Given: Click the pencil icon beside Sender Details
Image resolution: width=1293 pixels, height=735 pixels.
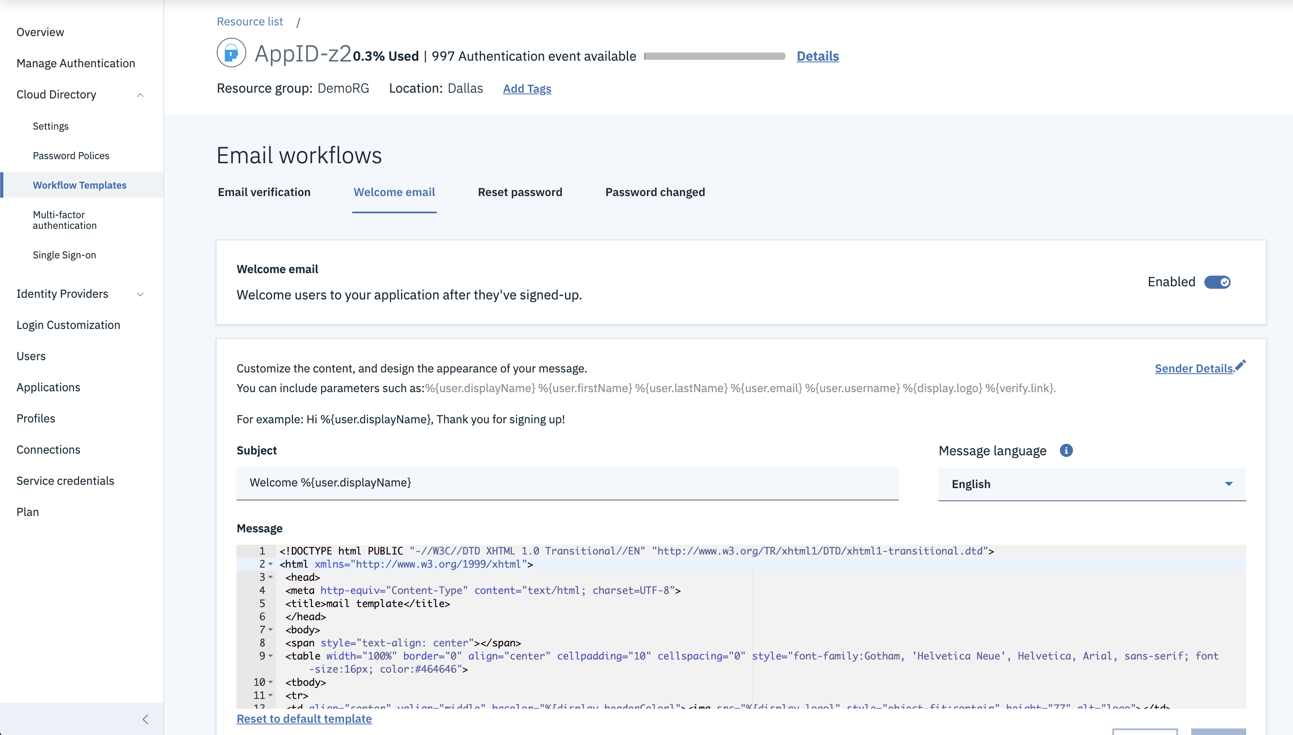Looking at the screenshot, I should (x=1240, y=365).
